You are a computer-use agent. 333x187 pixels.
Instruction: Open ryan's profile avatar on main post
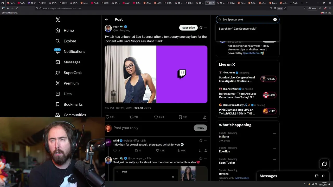click(x=108, y=28)
